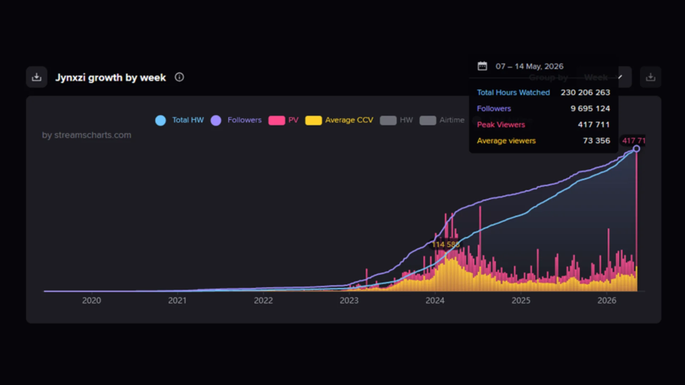Click the 2022 axis label
Screen dimensions: 685x385
[x=263, y=301]
